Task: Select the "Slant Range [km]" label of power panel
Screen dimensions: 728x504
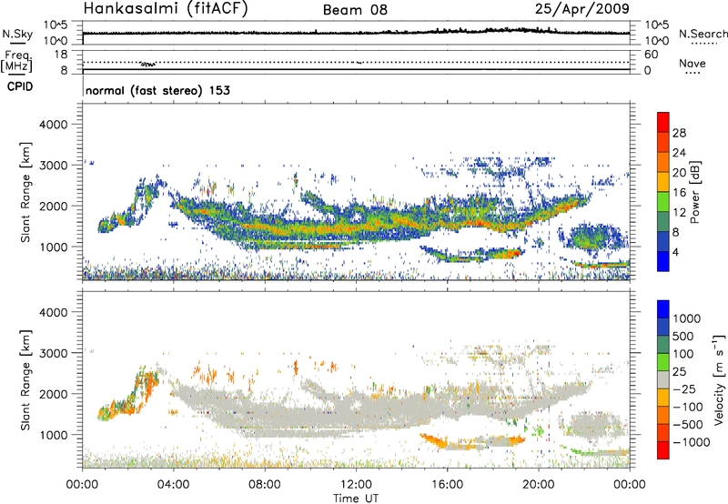Action: [25, 192]
